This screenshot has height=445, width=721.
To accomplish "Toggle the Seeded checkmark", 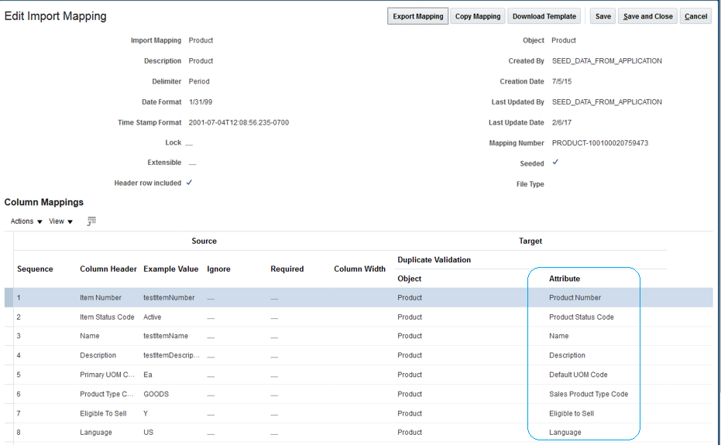I will pyautogui.click(x=555, y=163).
